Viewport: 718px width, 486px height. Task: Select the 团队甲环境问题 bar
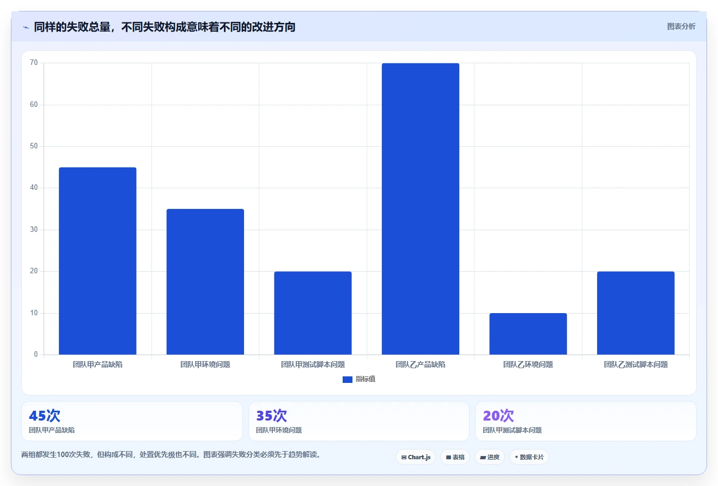205,281
